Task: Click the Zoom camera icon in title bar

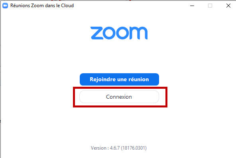Action: click(5, 6)
